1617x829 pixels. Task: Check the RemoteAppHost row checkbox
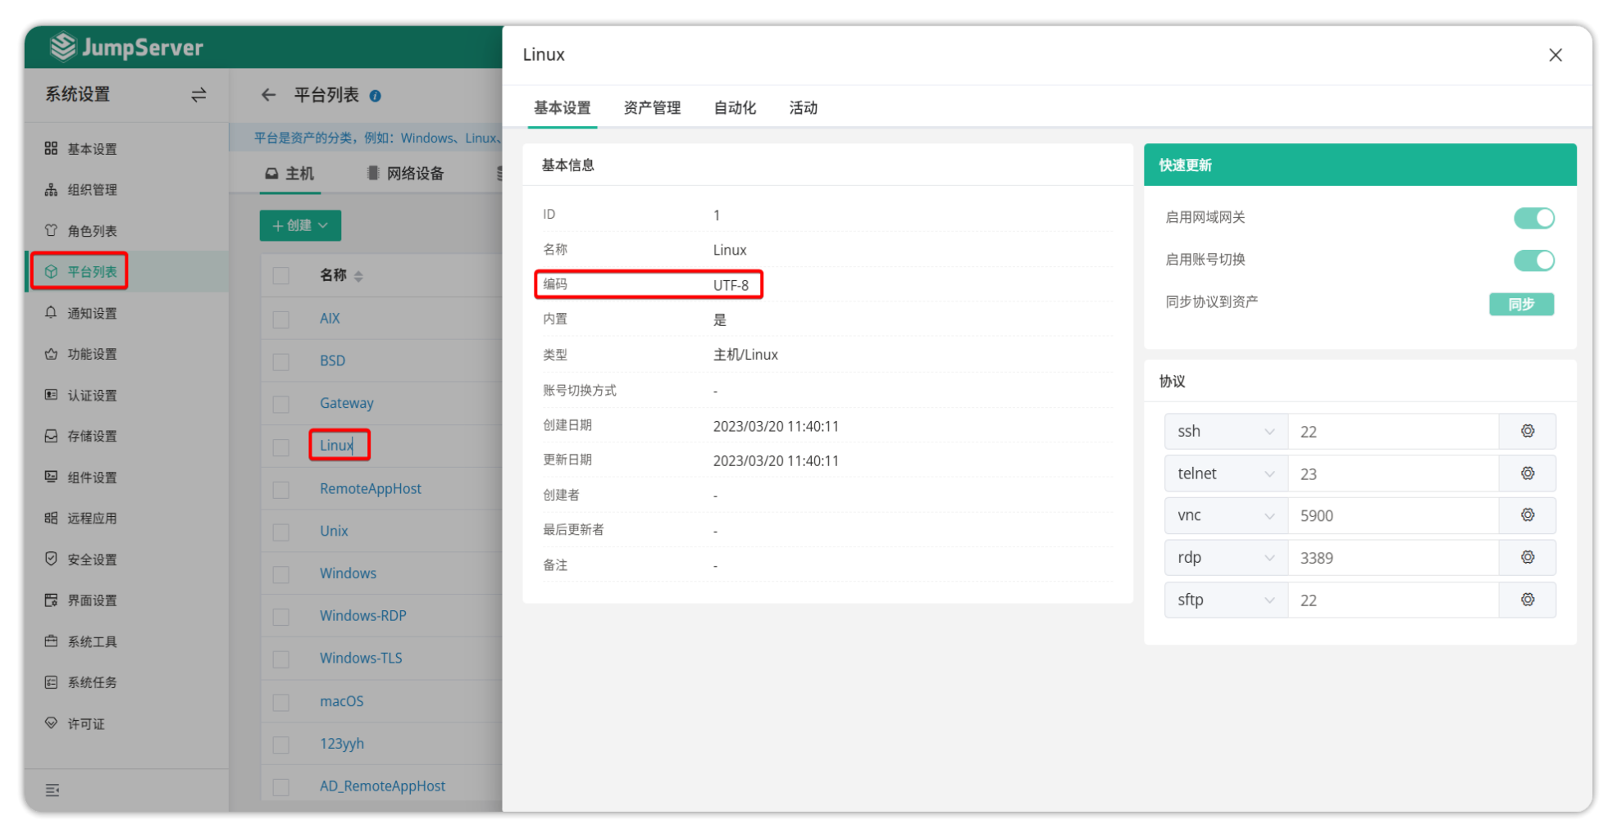281,489
